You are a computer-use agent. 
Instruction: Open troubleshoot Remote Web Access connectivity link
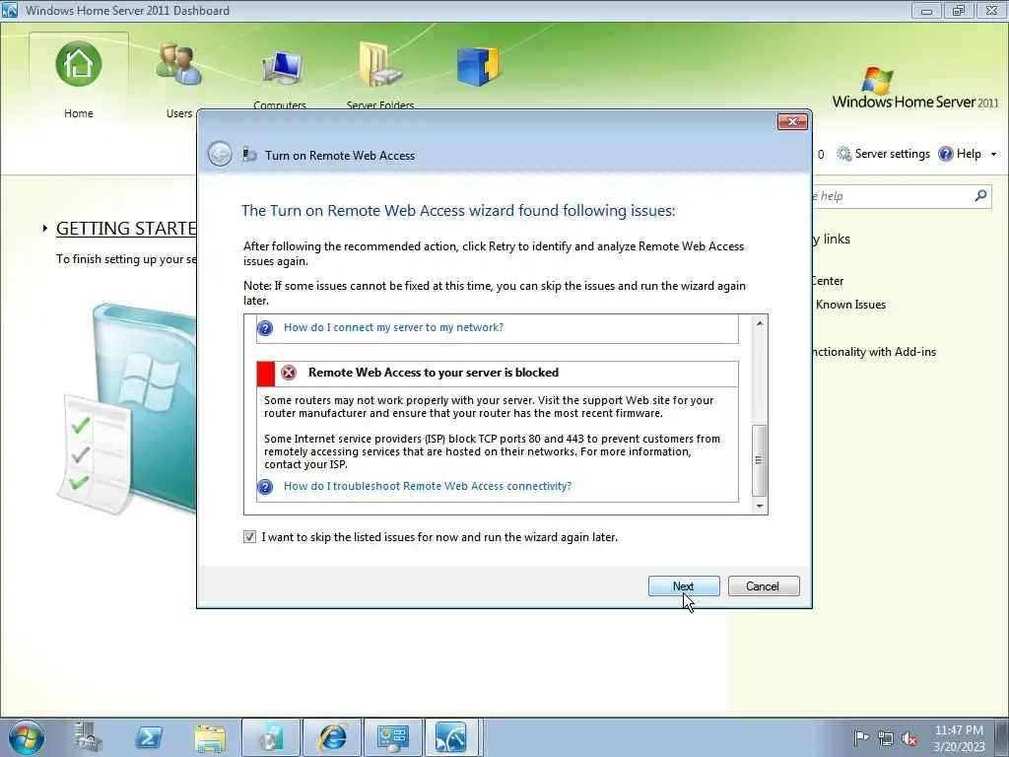coord(428,486)
